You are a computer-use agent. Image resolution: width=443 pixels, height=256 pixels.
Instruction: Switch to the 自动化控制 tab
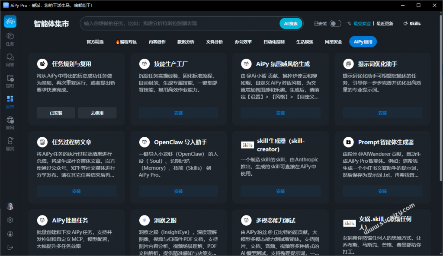(274, 42)
